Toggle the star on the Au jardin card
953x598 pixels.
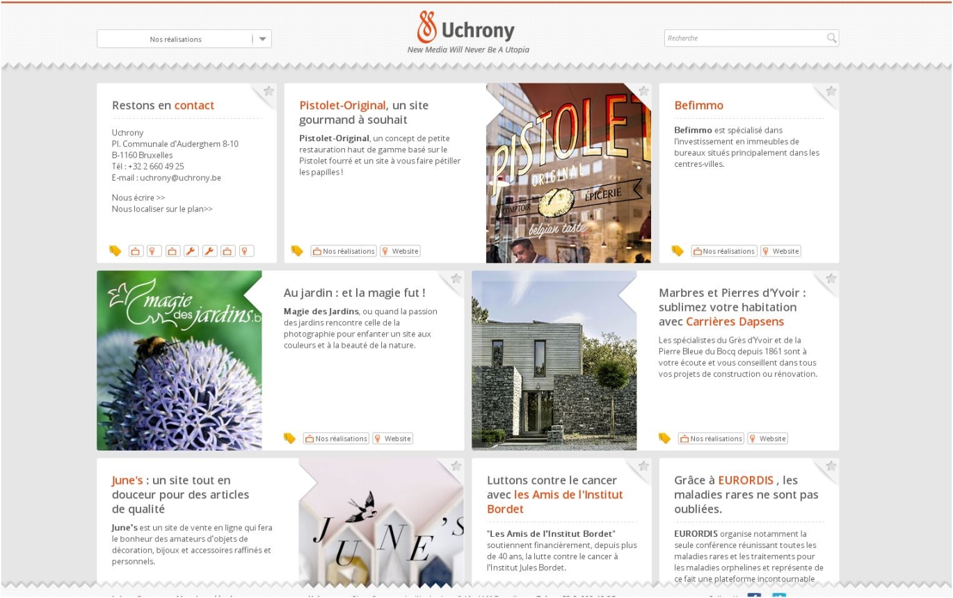(456, 279)
